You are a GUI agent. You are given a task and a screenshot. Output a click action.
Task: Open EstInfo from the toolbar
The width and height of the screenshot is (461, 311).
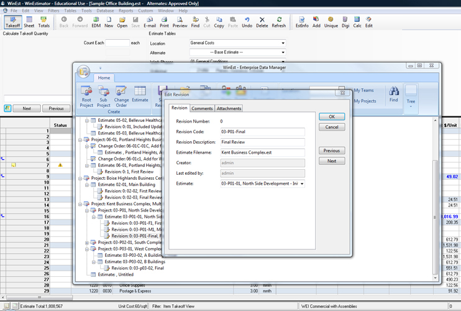[x=302, y=22]
